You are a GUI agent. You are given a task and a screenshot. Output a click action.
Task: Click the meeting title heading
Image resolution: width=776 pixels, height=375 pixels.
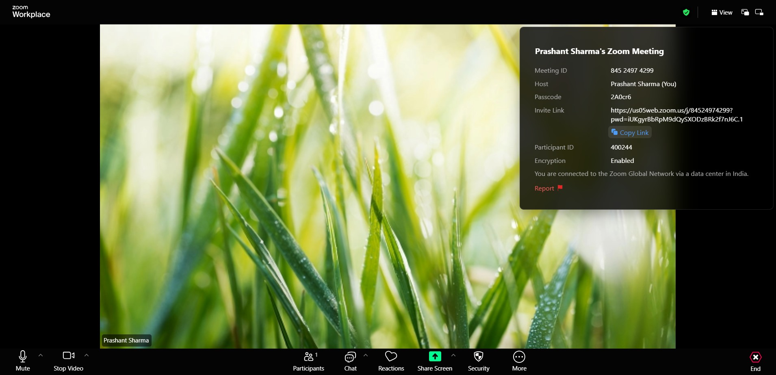click(x=599, y=51)
